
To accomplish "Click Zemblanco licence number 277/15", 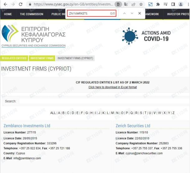I will click(32, 132).
